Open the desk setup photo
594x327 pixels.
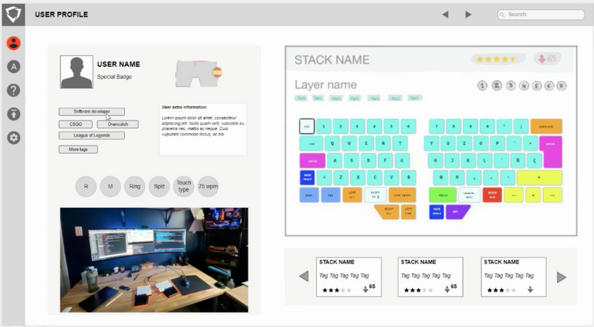154,260
